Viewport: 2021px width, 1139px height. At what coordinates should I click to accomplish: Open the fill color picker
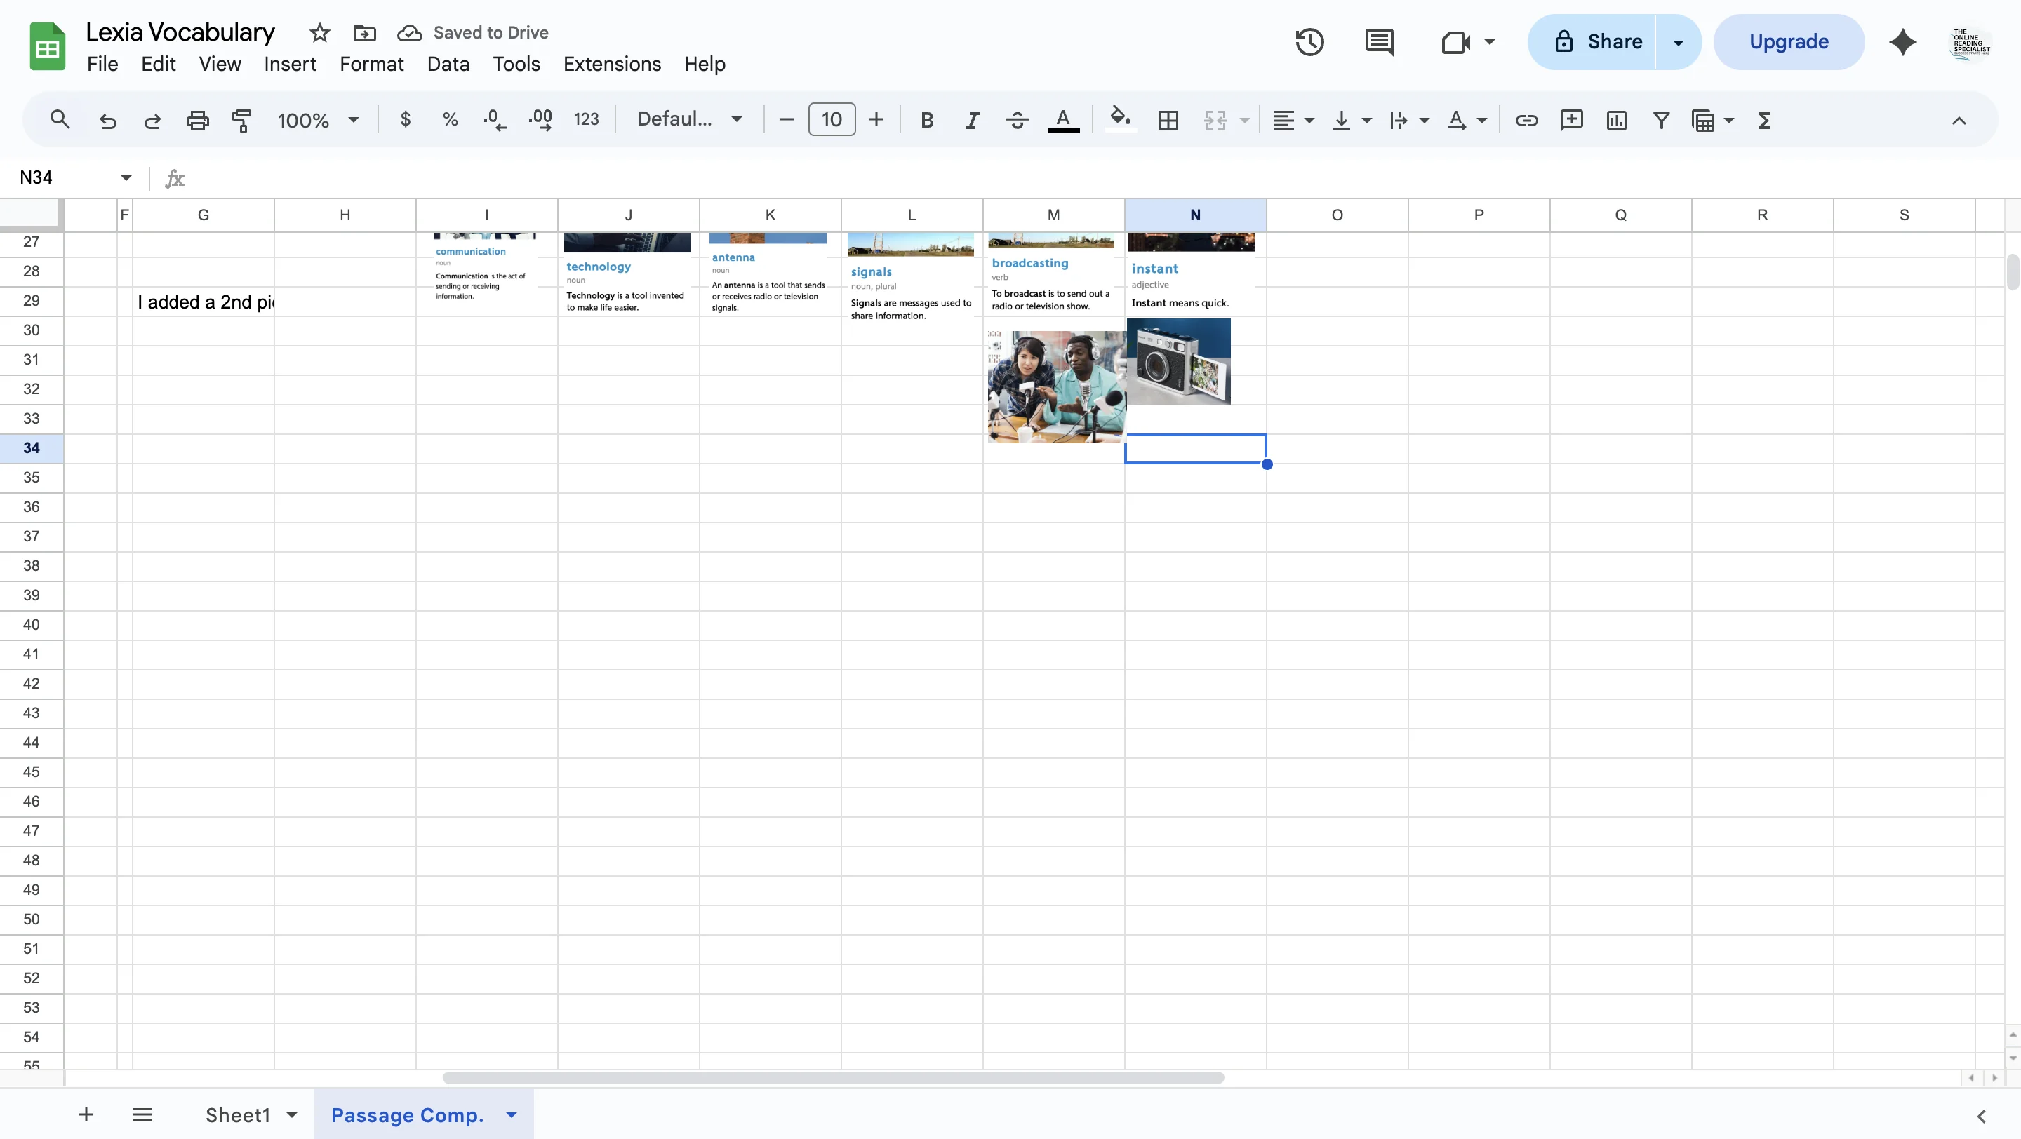(x=1119, y=120)
